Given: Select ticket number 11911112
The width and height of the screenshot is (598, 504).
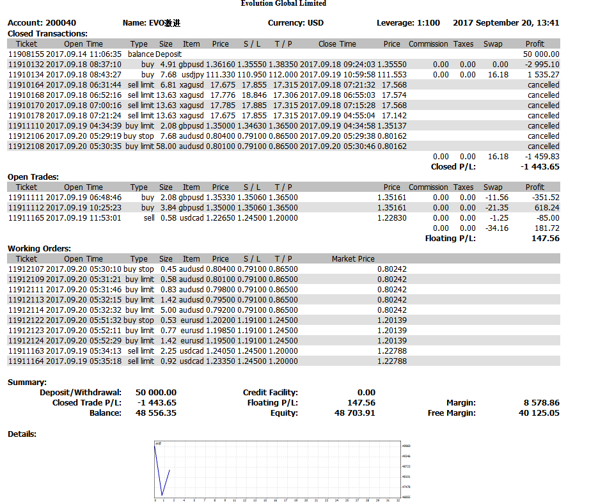Looking at the screenshot, I should [26, 208].
